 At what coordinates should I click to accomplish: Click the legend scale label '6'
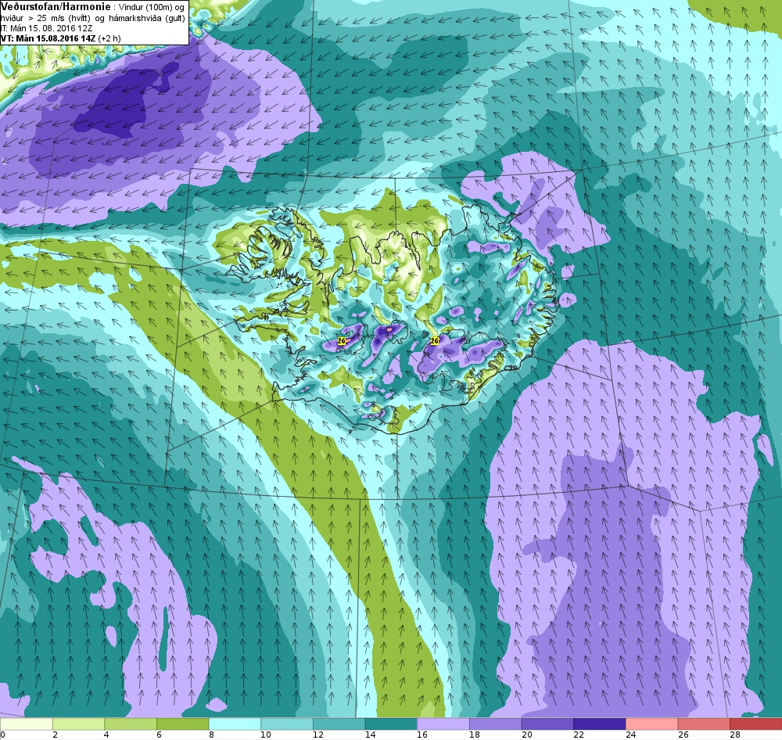(159, 735)
